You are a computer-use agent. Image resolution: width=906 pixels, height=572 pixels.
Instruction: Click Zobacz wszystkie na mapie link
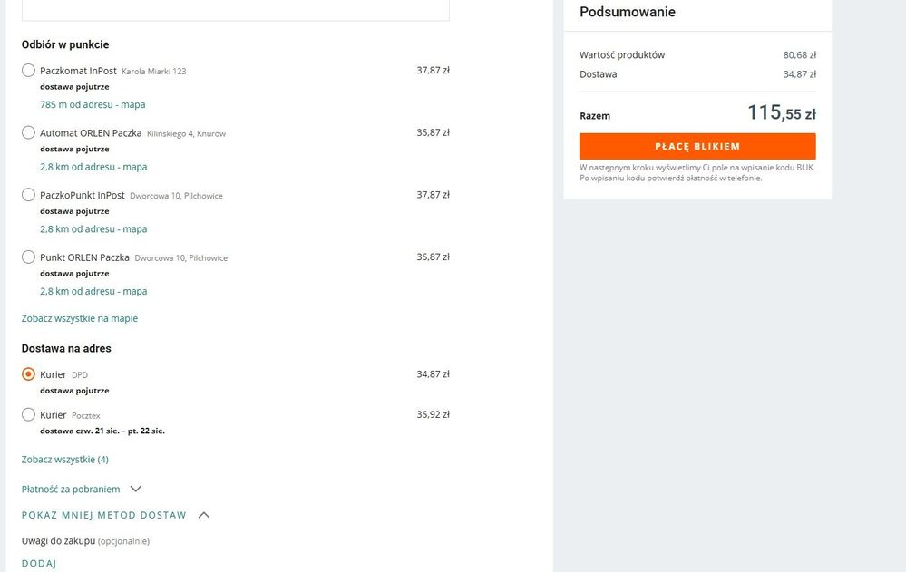(x=80, y=319)
